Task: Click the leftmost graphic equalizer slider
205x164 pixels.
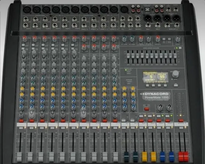Action: click(128, 56)
